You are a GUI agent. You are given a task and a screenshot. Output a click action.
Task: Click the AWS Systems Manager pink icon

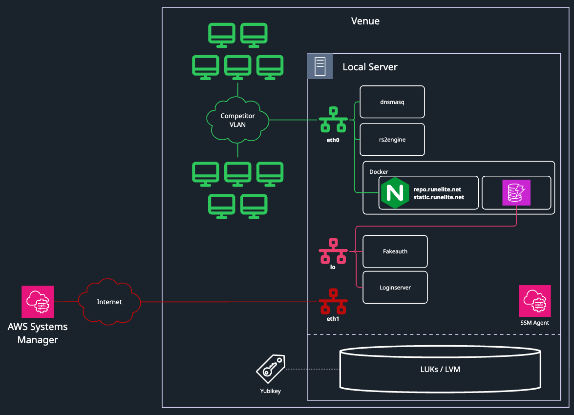click(38, 302)
